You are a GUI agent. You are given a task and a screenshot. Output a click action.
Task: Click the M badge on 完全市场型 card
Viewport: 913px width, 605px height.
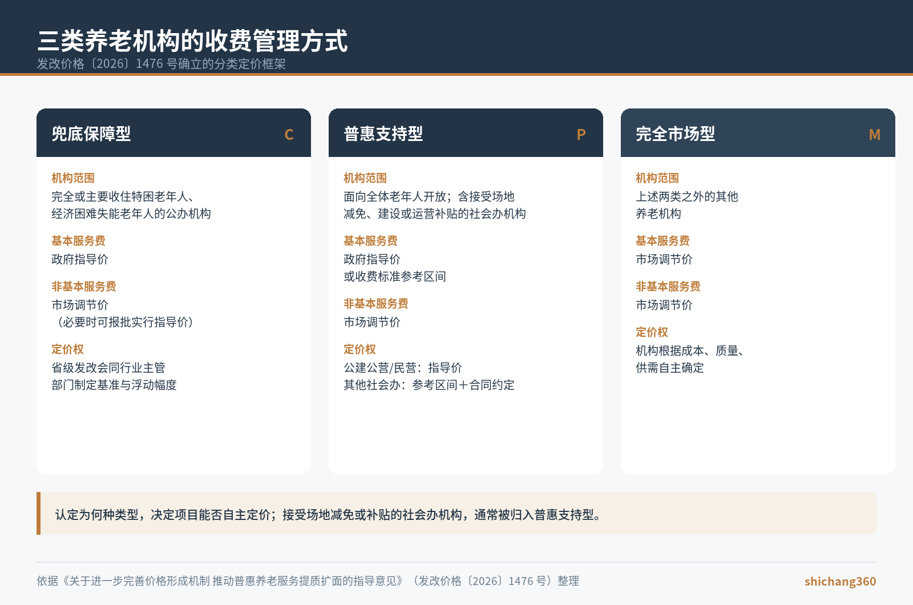[x=874, y=135]
